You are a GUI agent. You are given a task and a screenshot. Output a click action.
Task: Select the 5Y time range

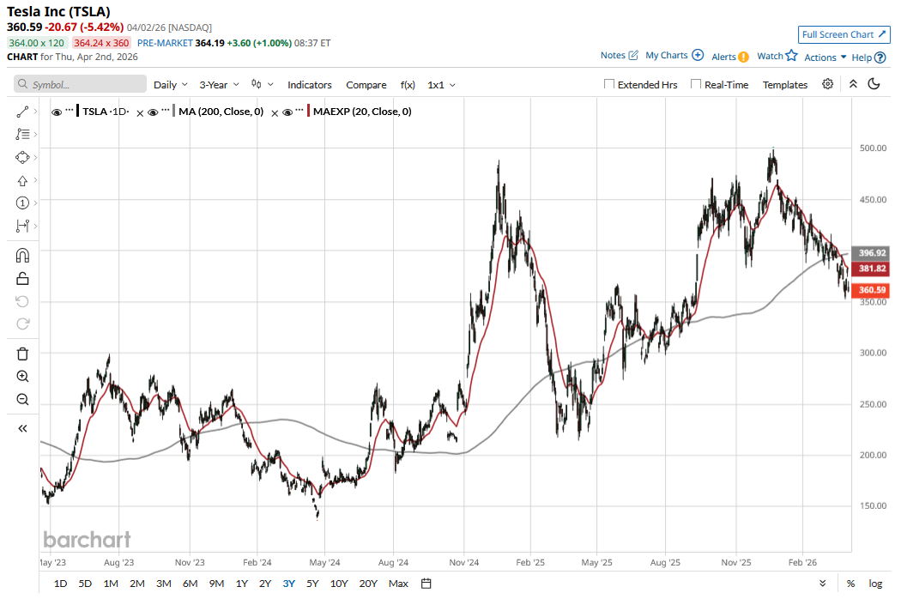(312, 584)
